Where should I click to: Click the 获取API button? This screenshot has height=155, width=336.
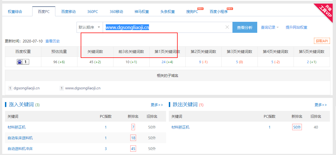coord(322,41)
